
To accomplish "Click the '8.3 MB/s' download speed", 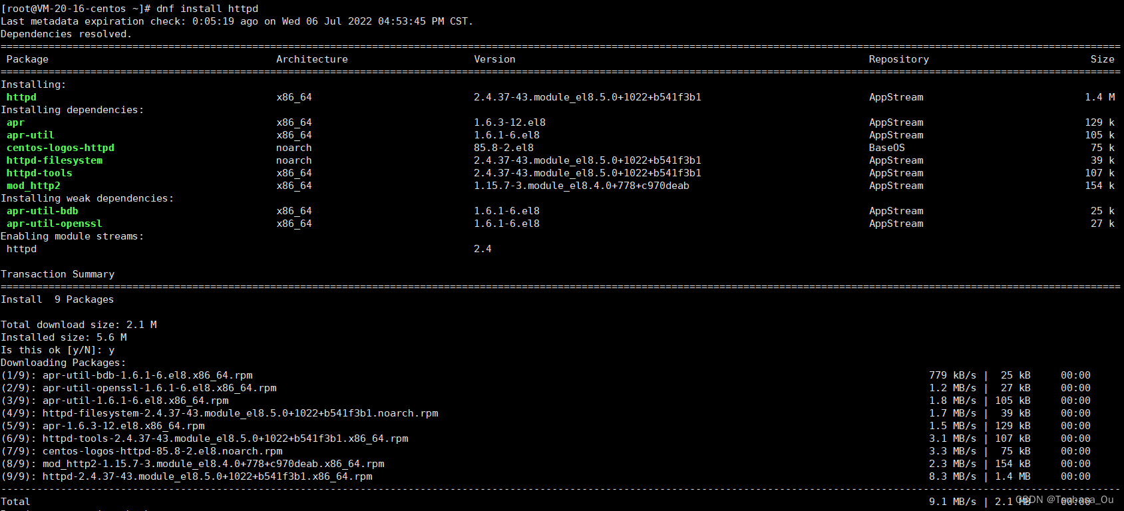I will click(953, 476).
